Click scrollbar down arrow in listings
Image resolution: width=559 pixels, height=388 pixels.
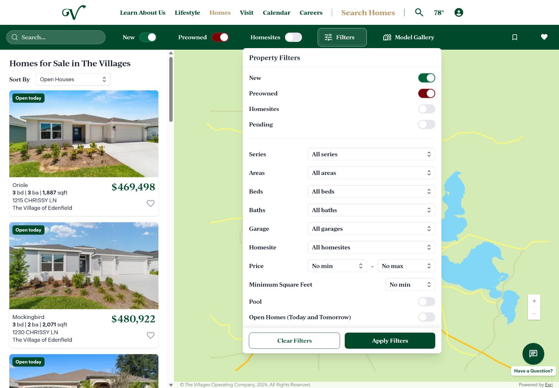coord(171,385)
